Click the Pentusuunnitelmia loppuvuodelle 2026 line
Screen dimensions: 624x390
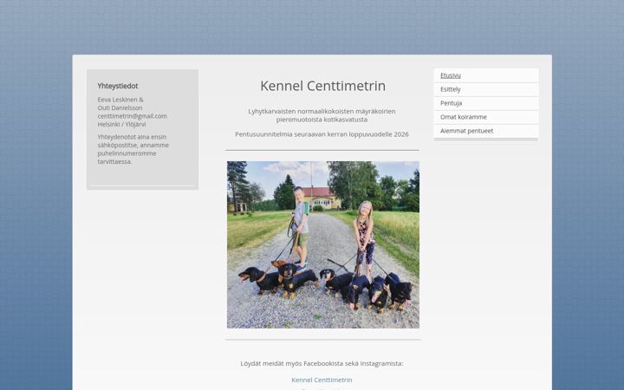tap(322, 134)
